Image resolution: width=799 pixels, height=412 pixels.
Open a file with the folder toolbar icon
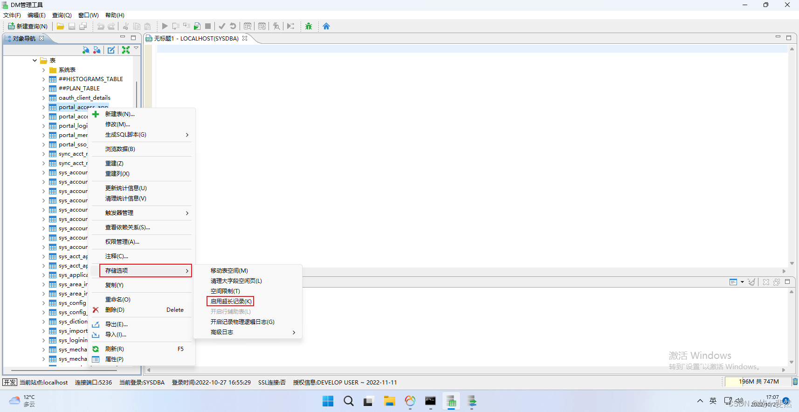[x=60, y=26]
